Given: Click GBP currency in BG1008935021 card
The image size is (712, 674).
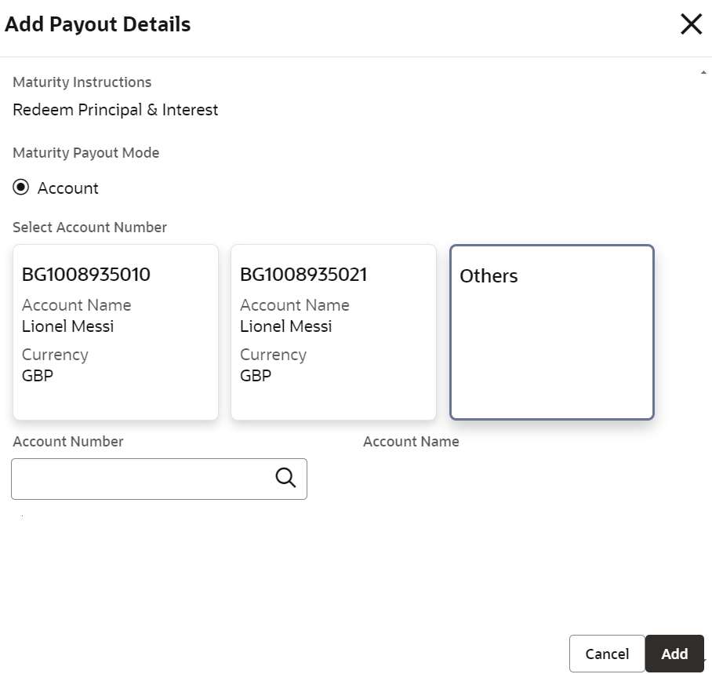Looking at the screenshot, I should [x=256, y=376].
